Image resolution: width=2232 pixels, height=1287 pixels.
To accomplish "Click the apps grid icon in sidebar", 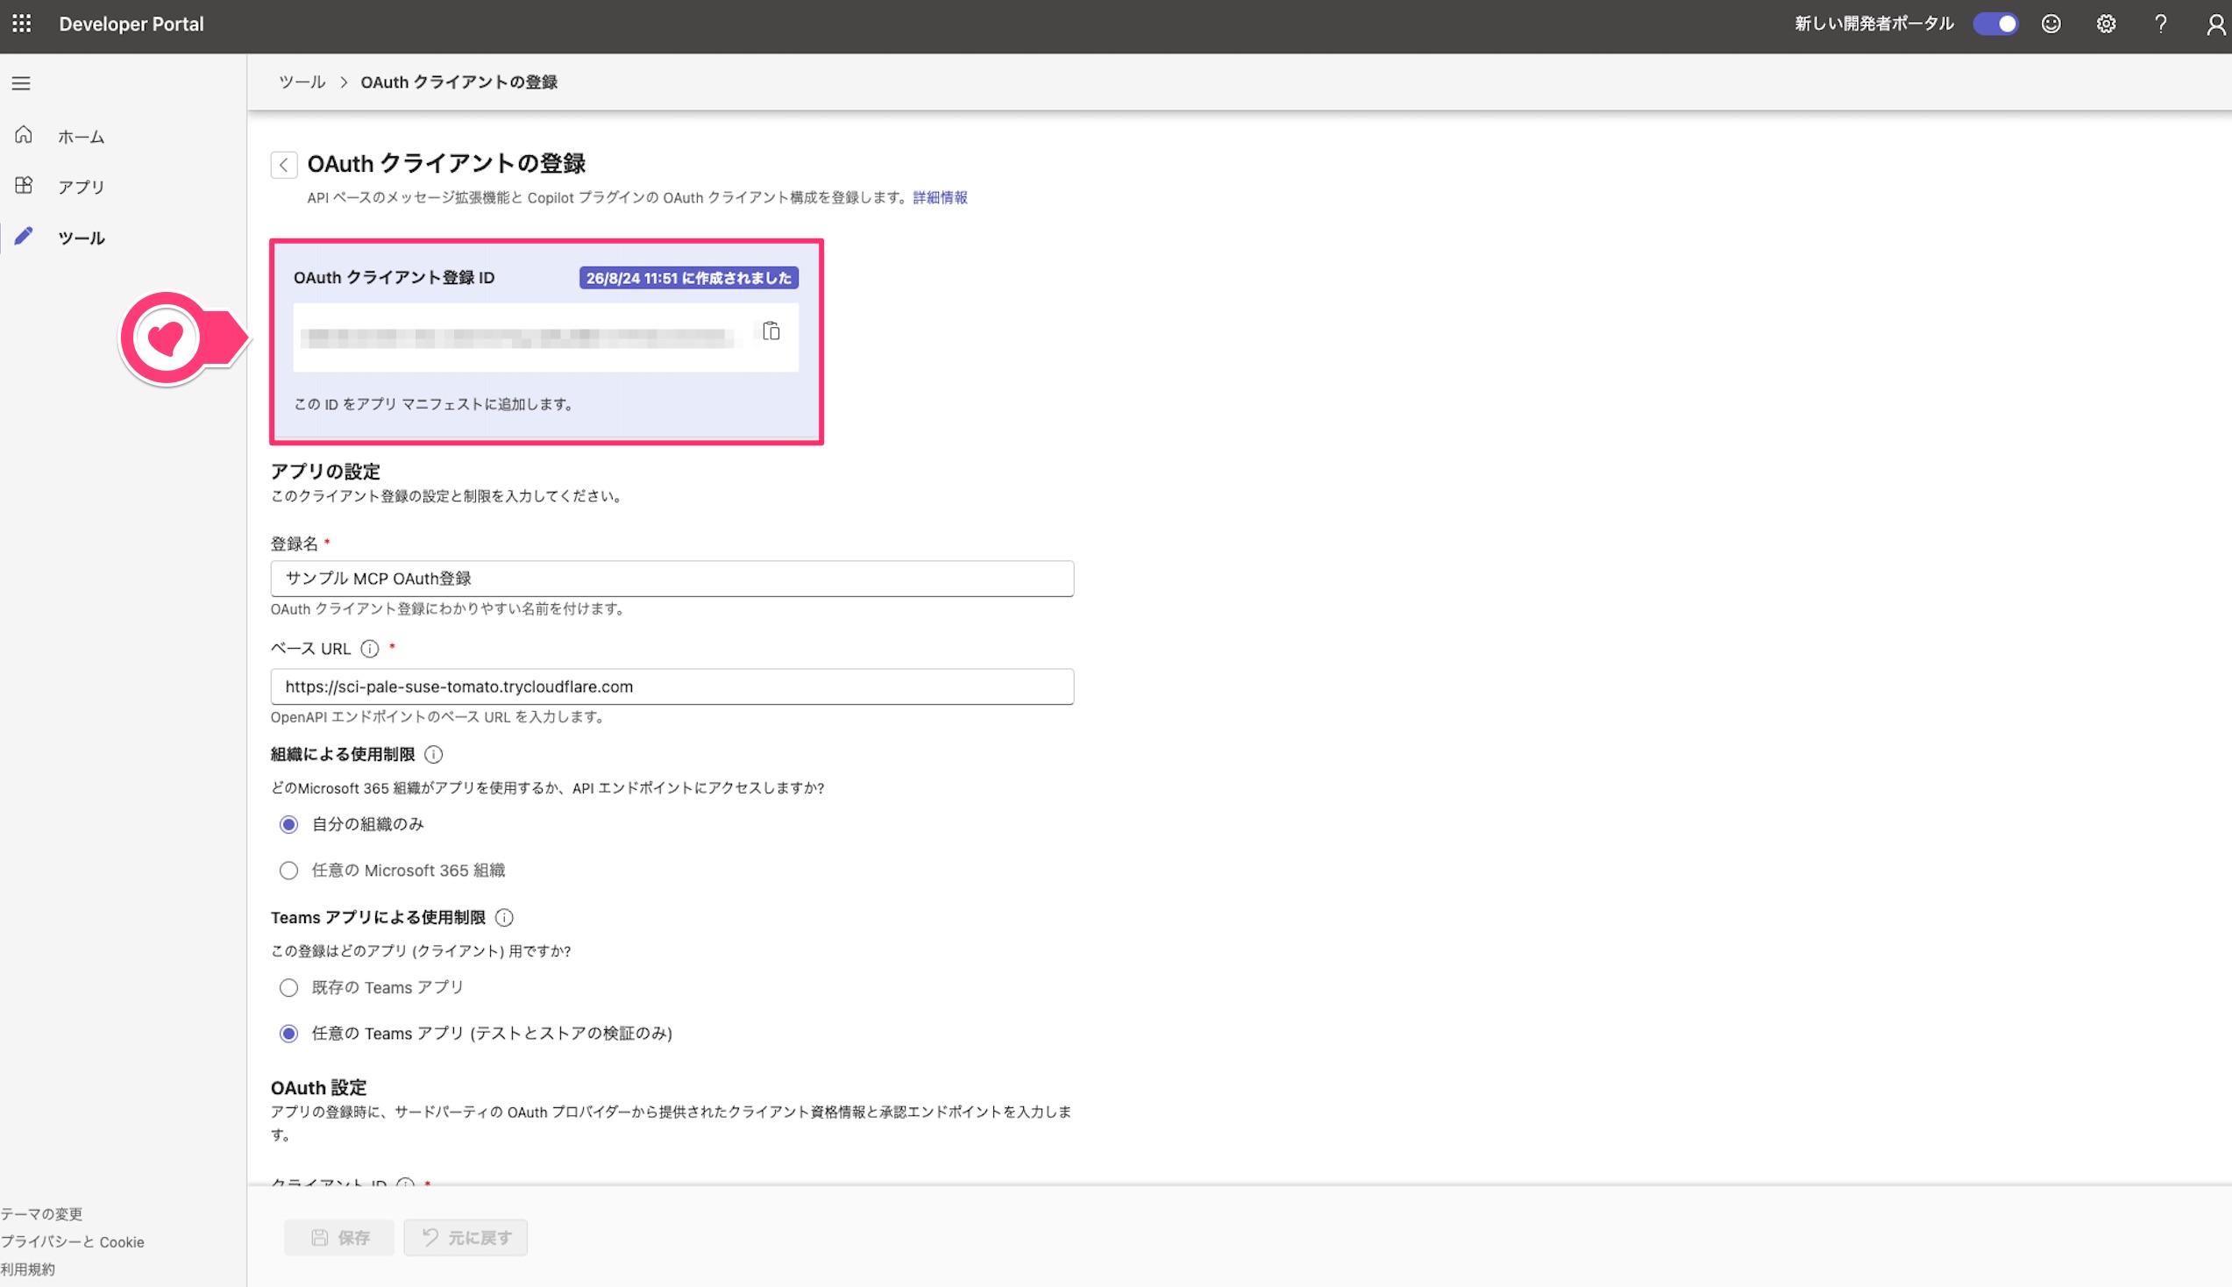I will coord(24,185).
